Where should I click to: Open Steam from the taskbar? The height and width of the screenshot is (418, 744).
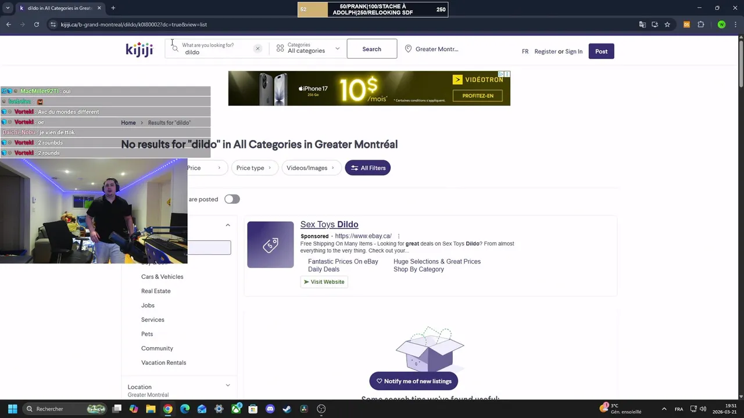pyautogui.click(x=287, y=409)
